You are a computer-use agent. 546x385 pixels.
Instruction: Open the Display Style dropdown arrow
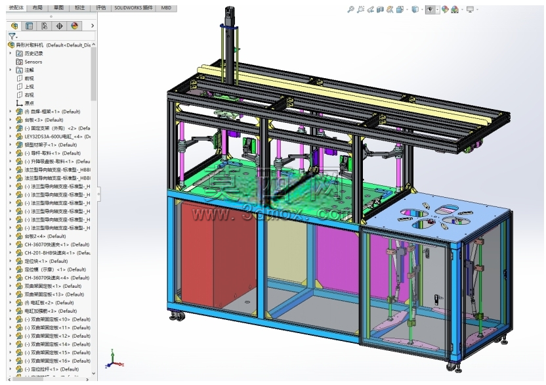(407, 10)
